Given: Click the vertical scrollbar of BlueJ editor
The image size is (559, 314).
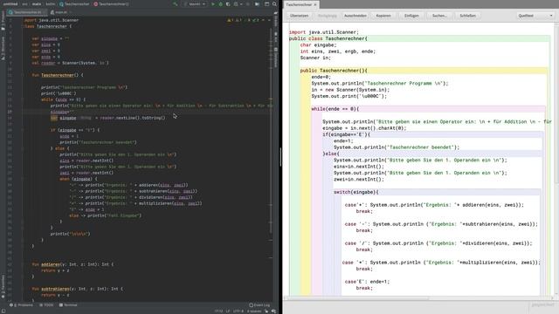Looking at the screenshot, I should [556, 159].
